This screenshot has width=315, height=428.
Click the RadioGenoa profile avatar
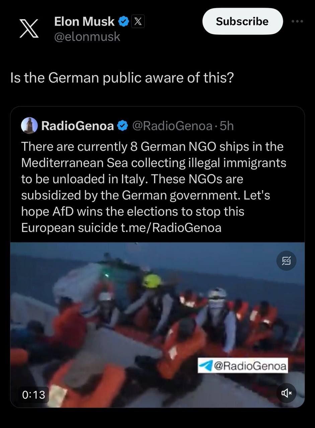(29, 125)
